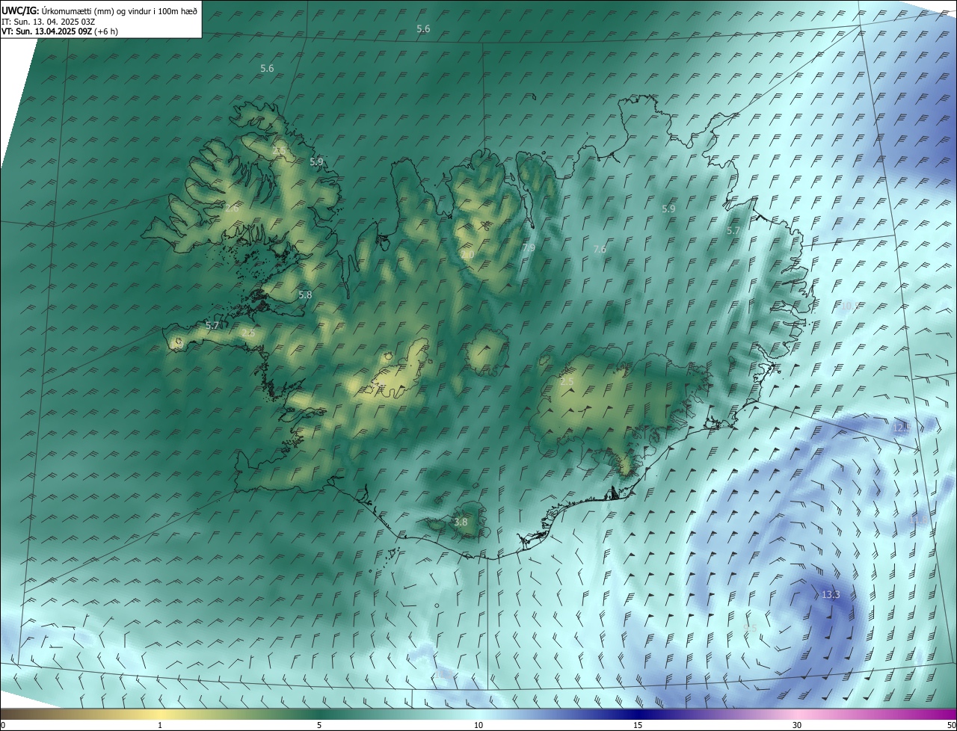Click the '5' tick on the color scale
Image resolution: width=957 pixels, height=731 pixels.
coord(319,725)
